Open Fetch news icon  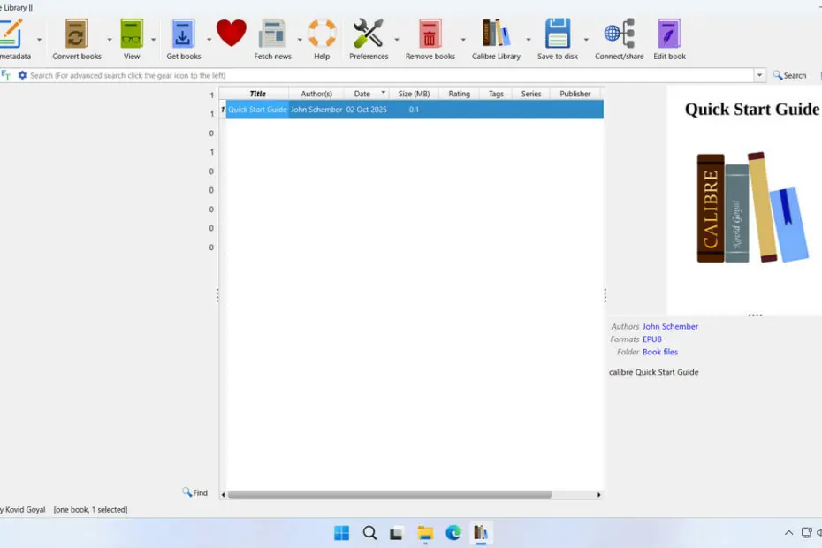point(272,35)
